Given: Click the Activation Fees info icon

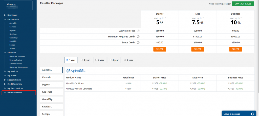Looking at the screenshot, I should pyautogui.click(x=138, y=31).
